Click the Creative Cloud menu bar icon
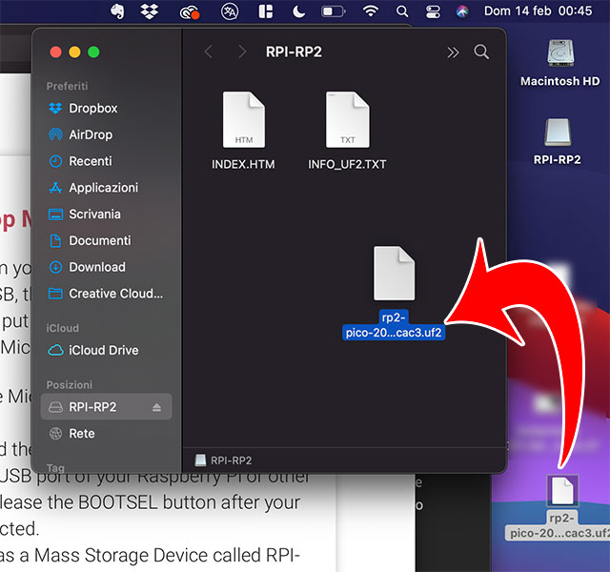This screenshot has width=610, height=572. (x=189, y=11)
